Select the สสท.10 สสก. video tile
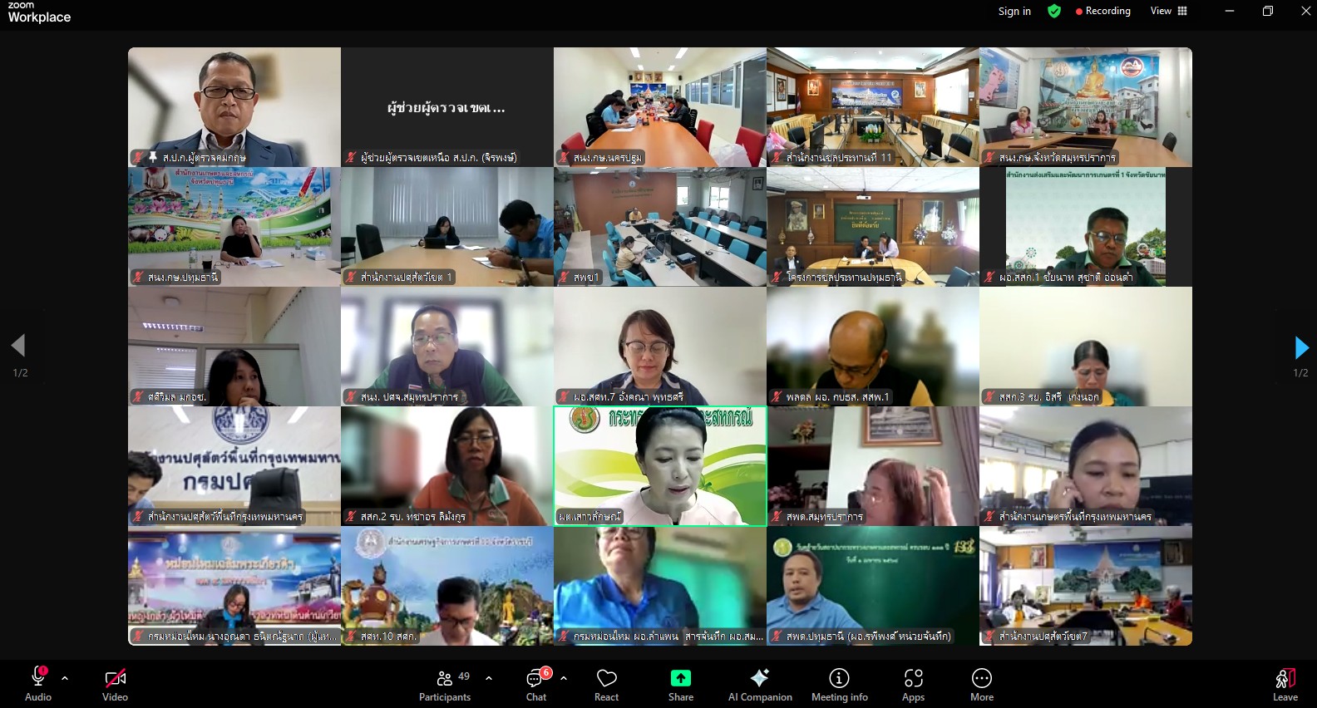The width and height of the screenshot is (1317, 708). click(x=447, y=586)
